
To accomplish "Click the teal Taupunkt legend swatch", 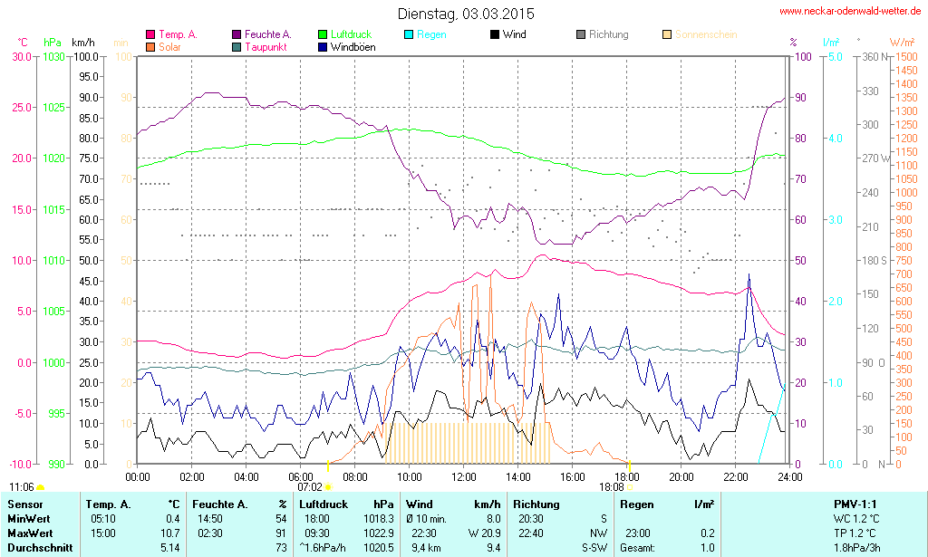I will (x=237, y=47).
